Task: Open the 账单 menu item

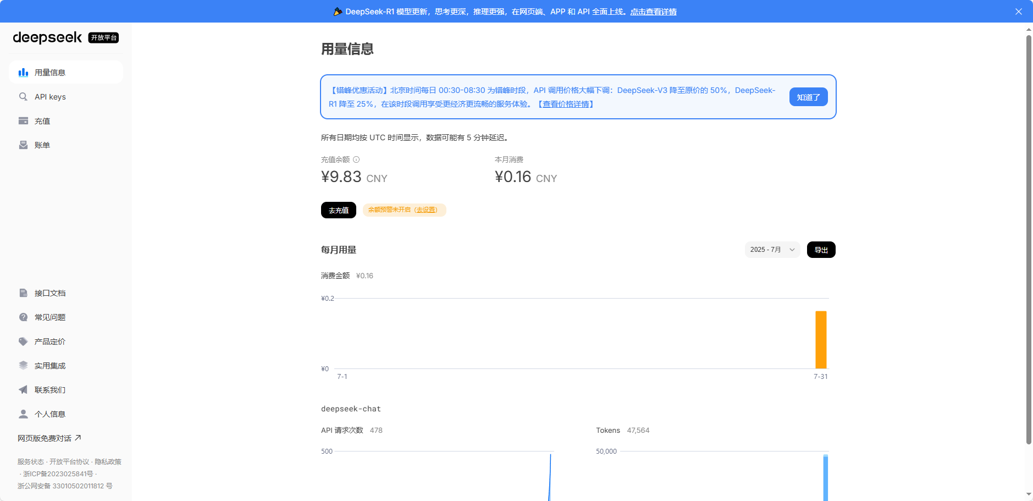Action: coord(66,145)
